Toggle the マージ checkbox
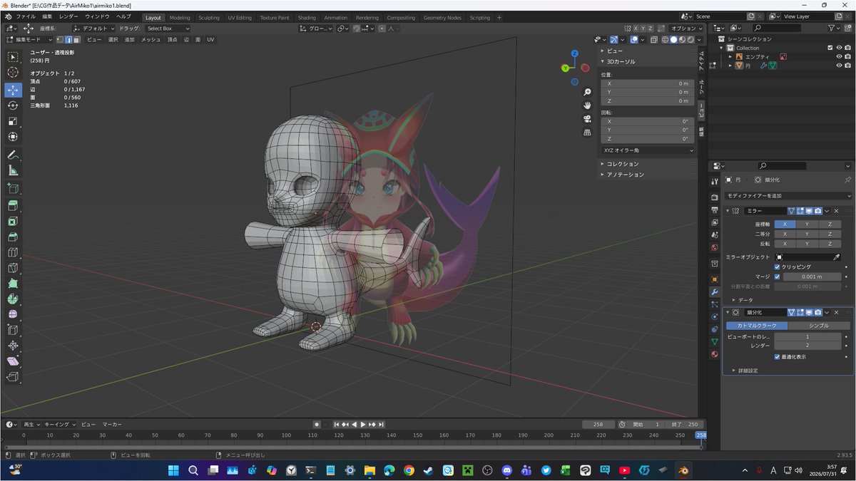856x481 pixels. [778, 276]
